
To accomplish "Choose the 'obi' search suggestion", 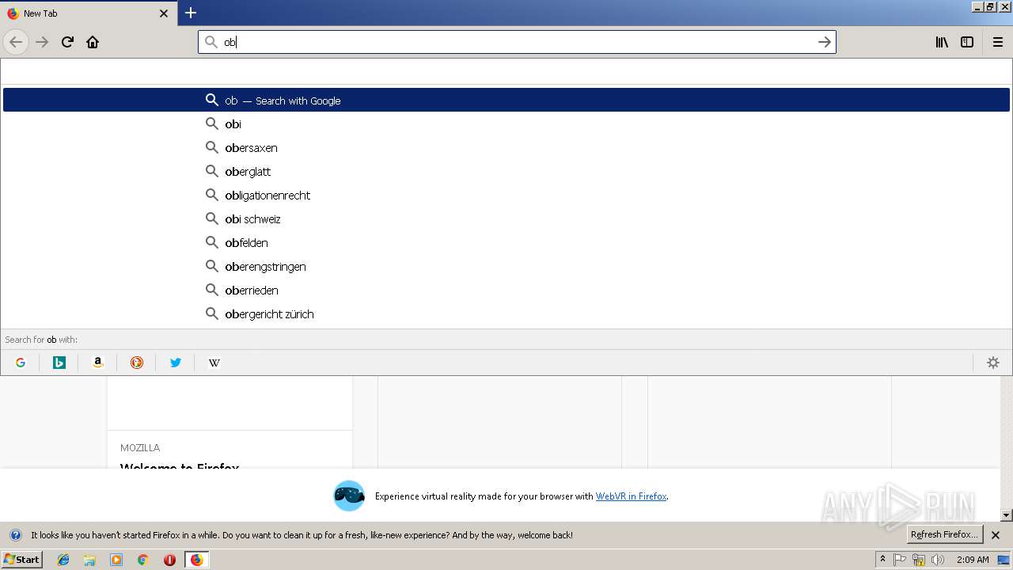I will (506, 123).
